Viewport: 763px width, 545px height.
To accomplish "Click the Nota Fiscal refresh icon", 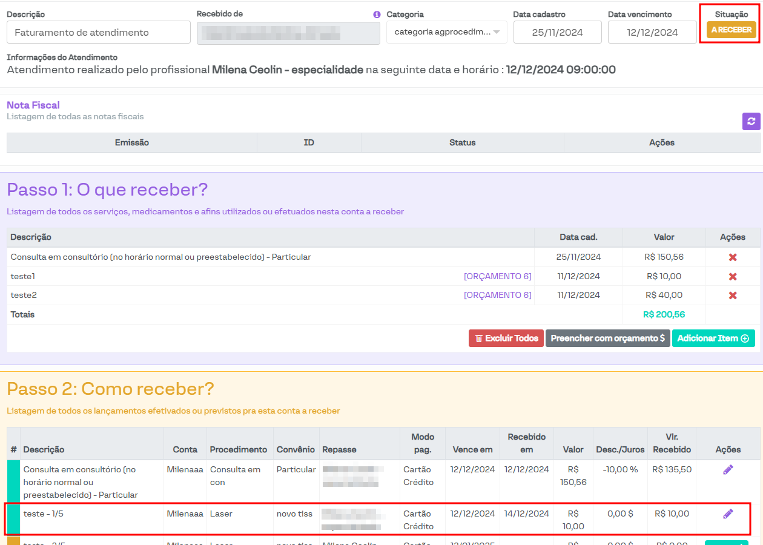I will pyautogui.click(x=751, y=121).
